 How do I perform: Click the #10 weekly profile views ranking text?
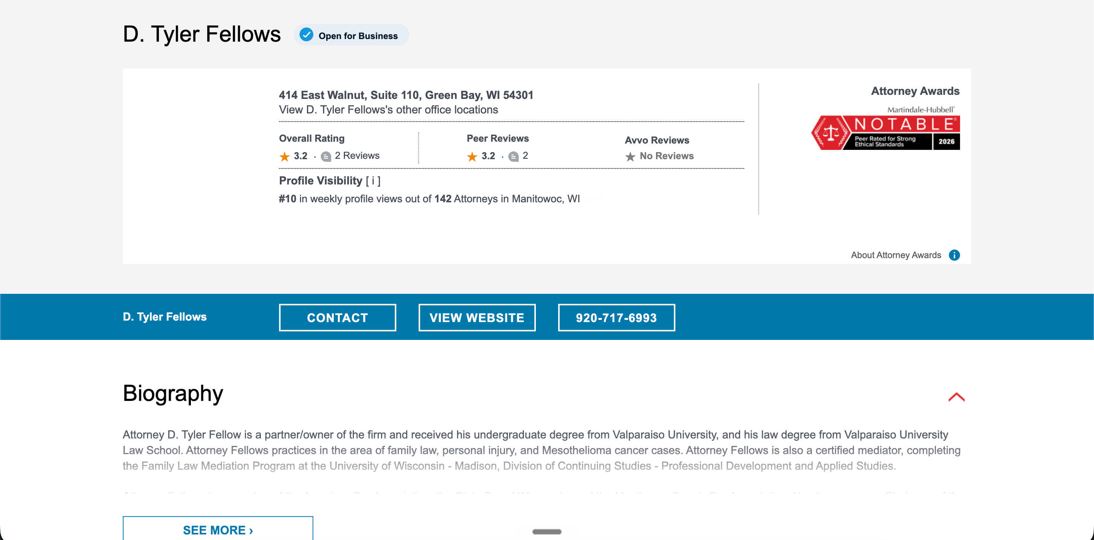(429, 199)
